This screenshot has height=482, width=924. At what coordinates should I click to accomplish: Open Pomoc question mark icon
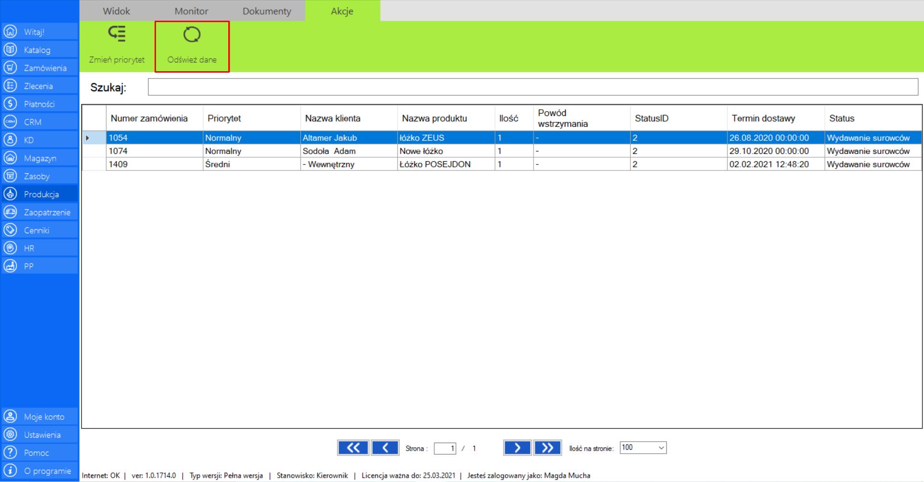(x=10, y=453)
